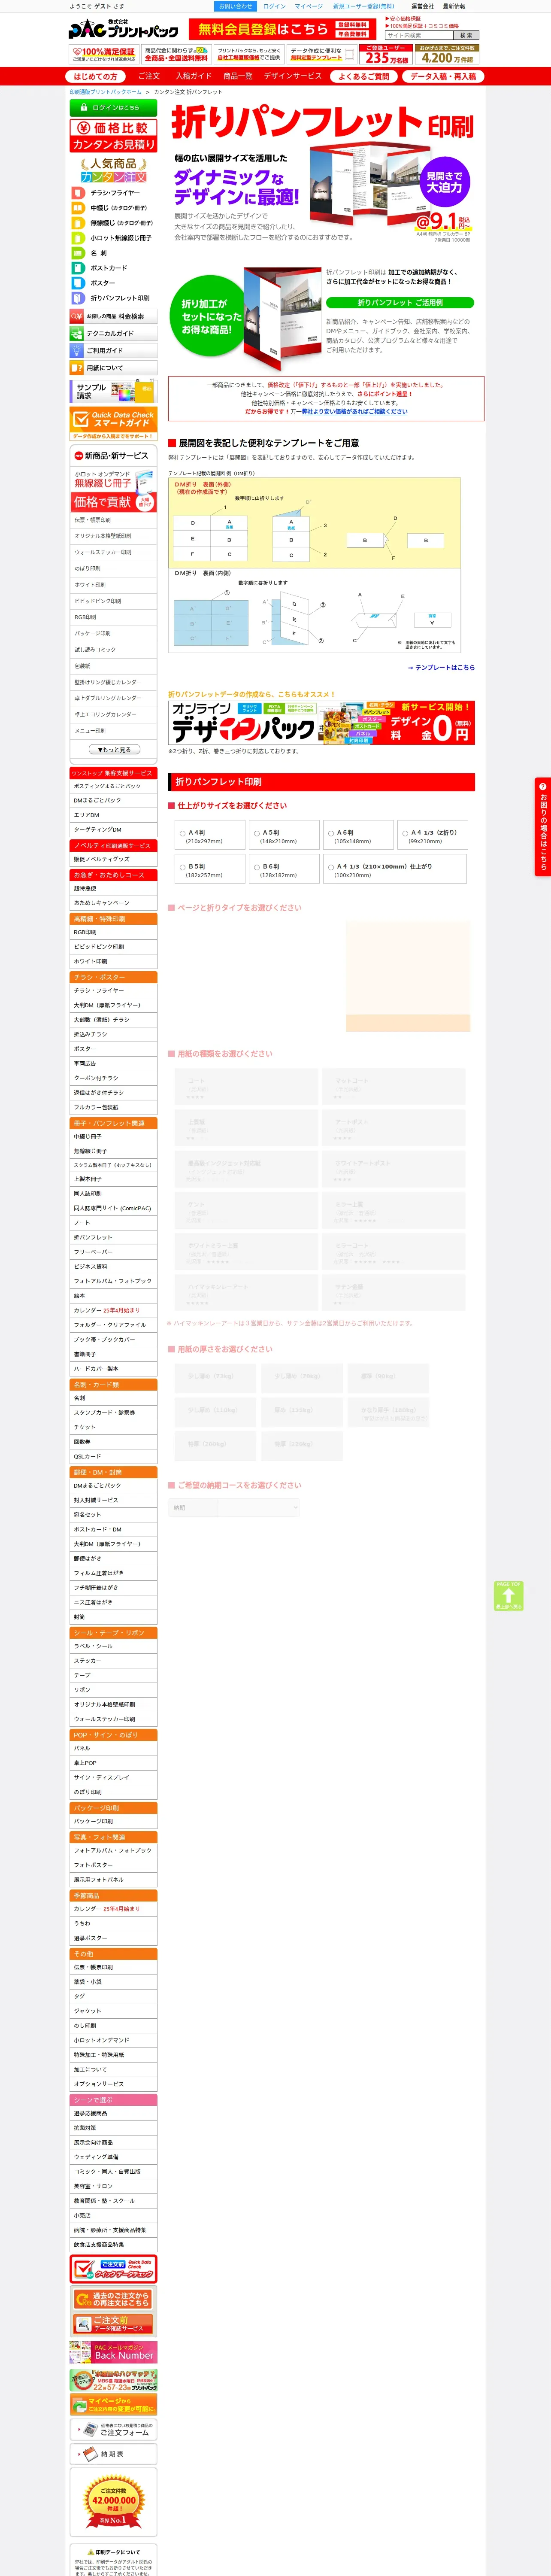Image resolution: width=551 pixels, height=2576 pixels.
Task: Open 納期表 button near the sidebar bottom
Action: coord(113,2454)
